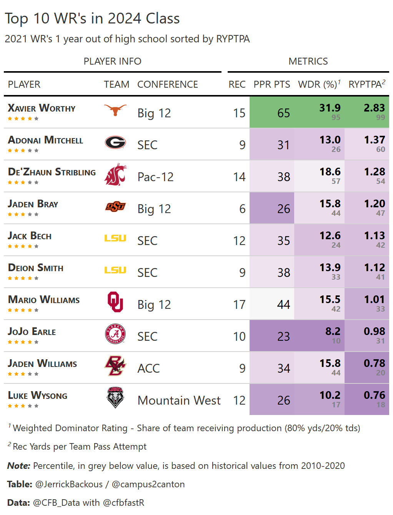Click the player name Luke Wysong
Image resolution: width=393 pixels, height=515 pixels.
pos(38,395)
